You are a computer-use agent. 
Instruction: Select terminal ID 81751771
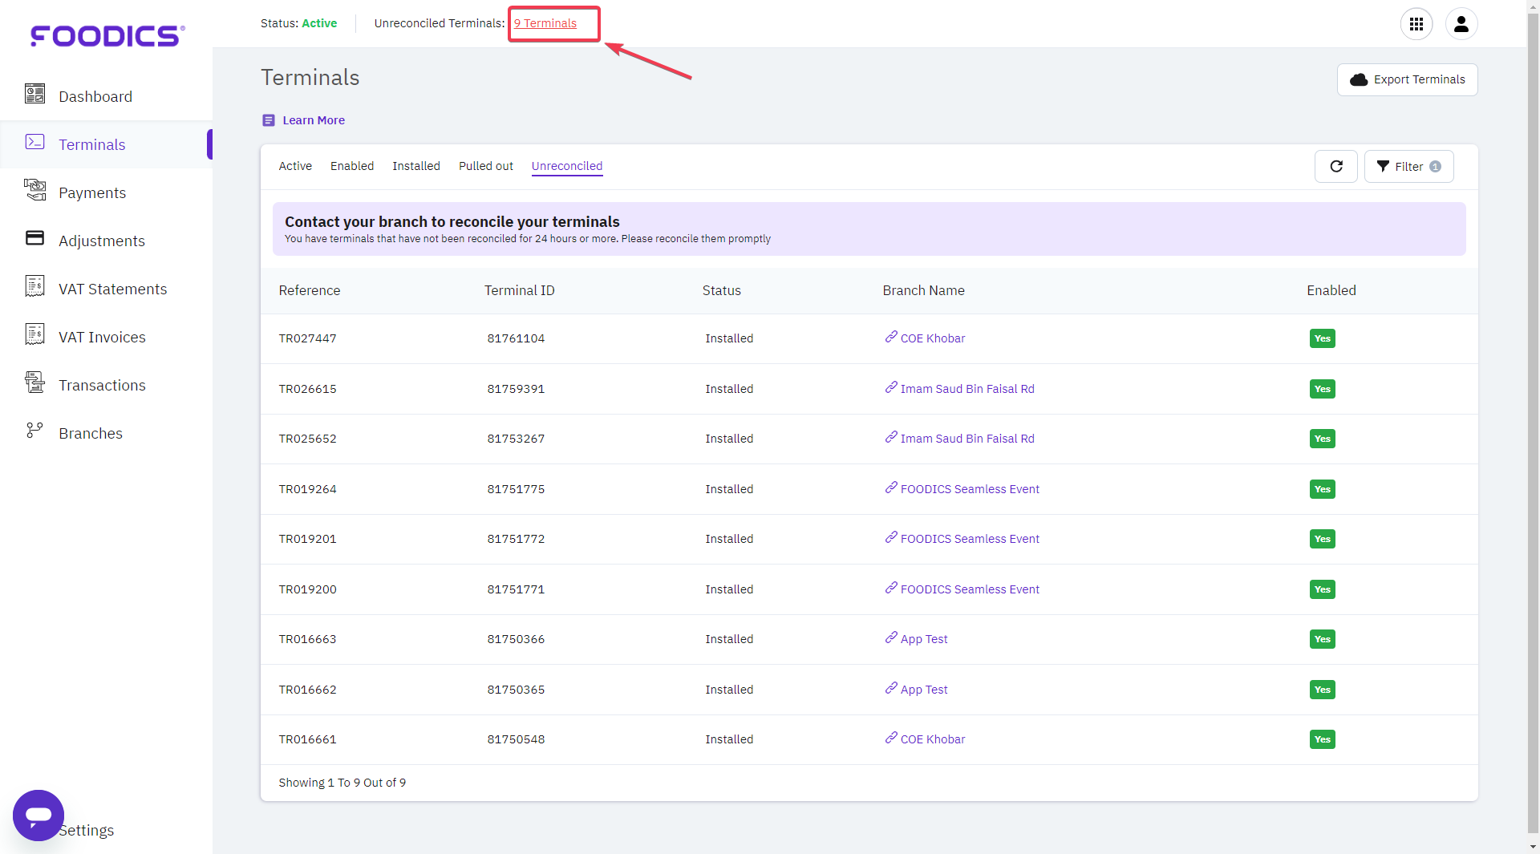(516, 589)
